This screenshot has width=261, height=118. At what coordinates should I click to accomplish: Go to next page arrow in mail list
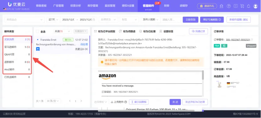pyautogui.click(x=81, y=101)
